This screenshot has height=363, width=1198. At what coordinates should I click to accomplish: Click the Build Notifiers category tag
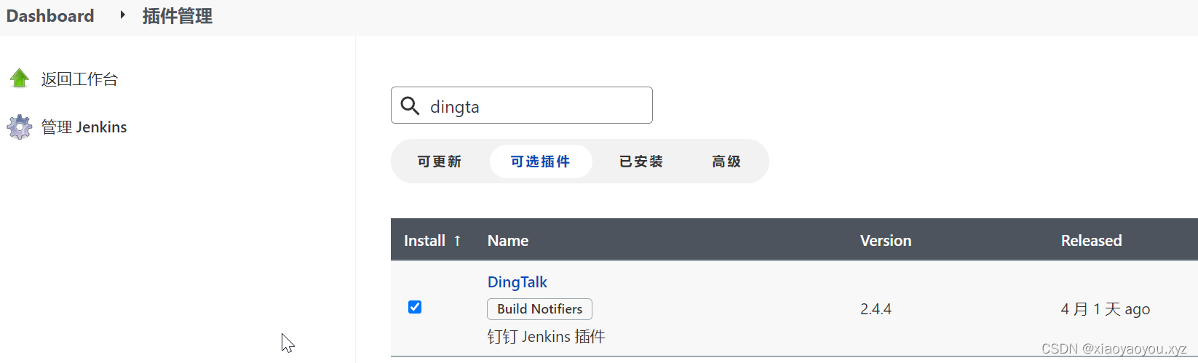pyautogui.click(x=539, y=309)
